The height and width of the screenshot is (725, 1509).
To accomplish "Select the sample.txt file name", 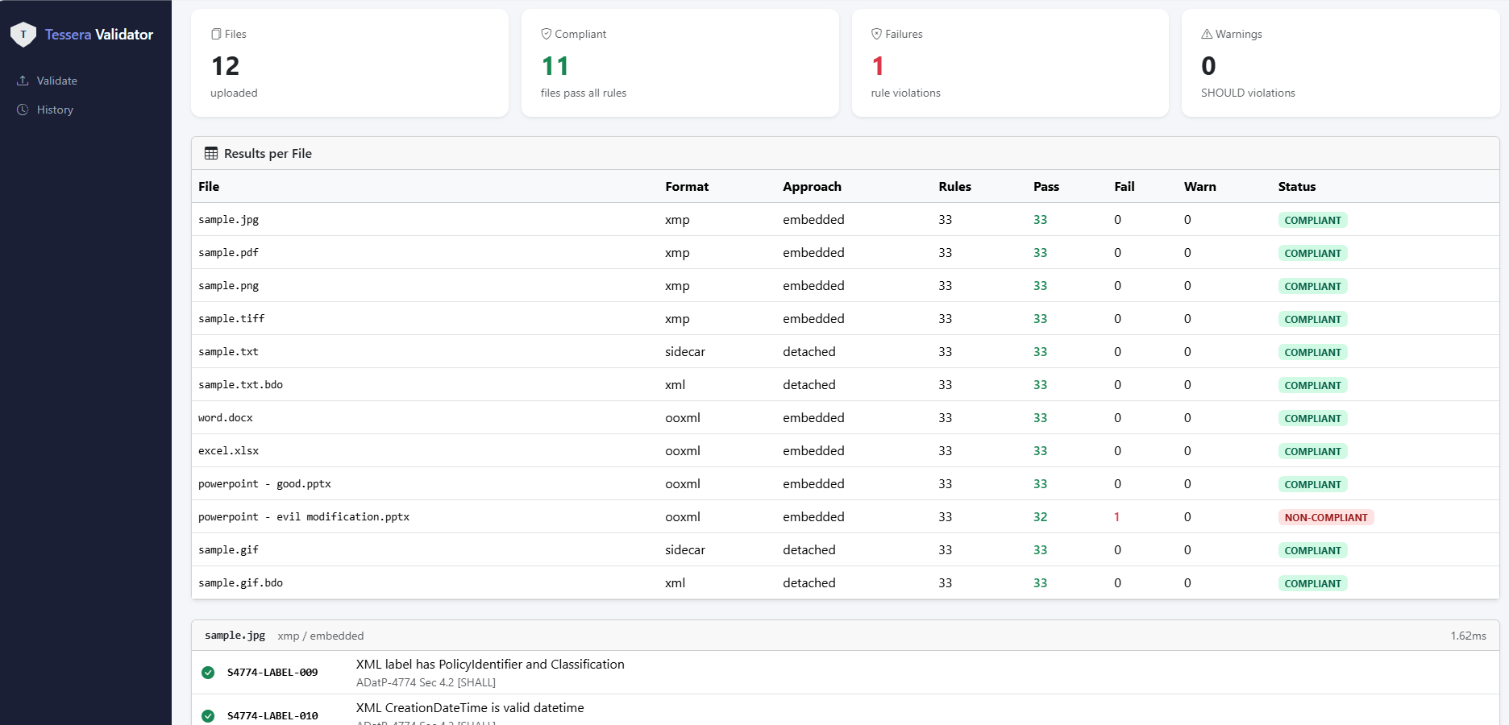I will point(229,351).
